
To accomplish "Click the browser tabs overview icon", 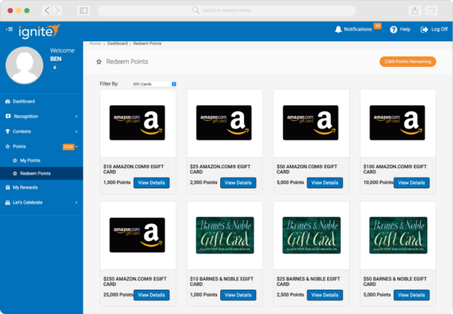I will [431, 10].
